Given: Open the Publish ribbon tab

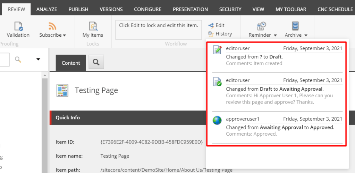Looking at the screenshot, I should pyautogui.click(x=78, y=9).
